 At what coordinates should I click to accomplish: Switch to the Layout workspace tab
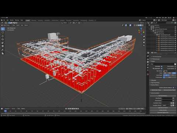(x=28, y=20)
